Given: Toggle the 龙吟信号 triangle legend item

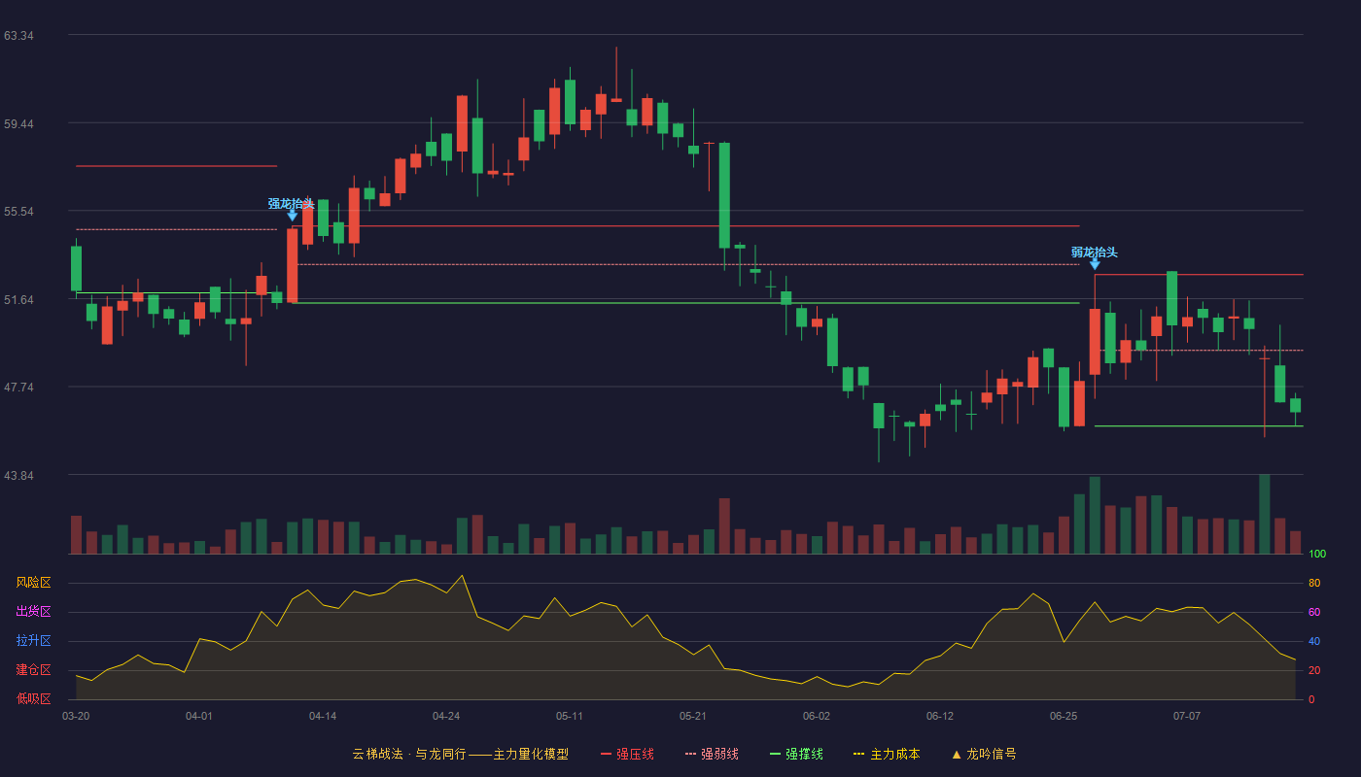Looking at the screenshot, I should pos(984,754).
